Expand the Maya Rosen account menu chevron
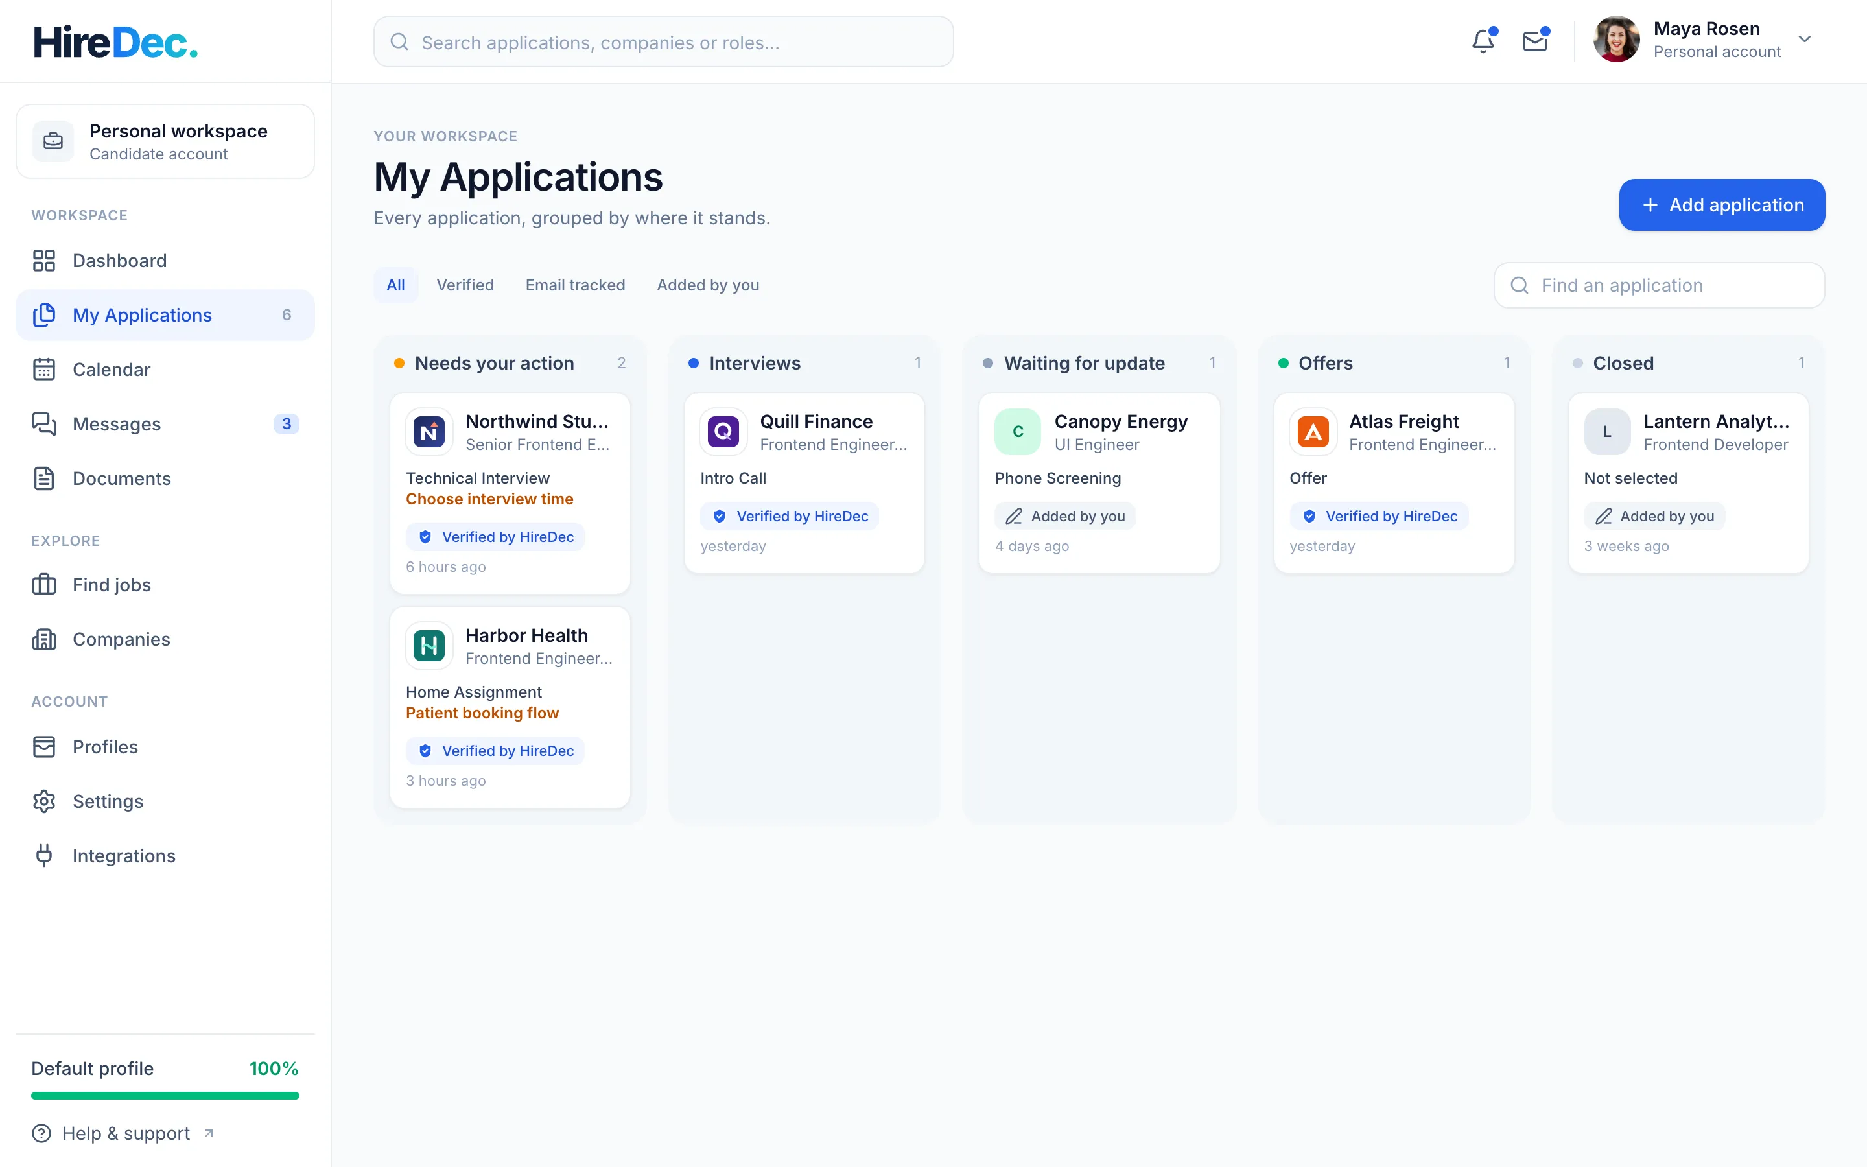 [x=1805, y=40]
